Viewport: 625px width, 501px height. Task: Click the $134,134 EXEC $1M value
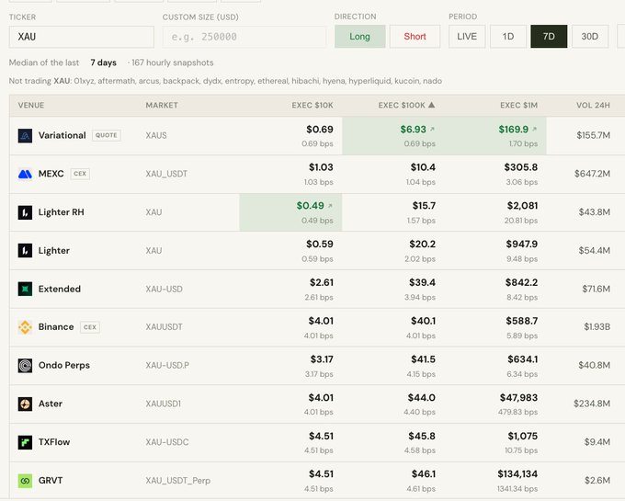pos(517,474)
